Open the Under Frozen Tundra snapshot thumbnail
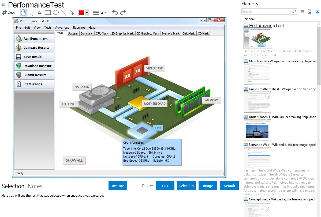This screenshot has height=217, width=321. [x=257, y=130]
